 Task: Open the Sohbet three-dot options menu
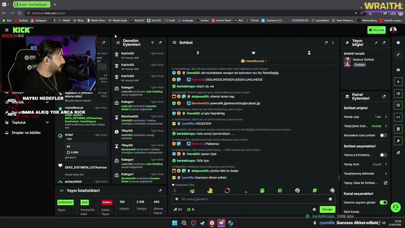tap(333, 43)
